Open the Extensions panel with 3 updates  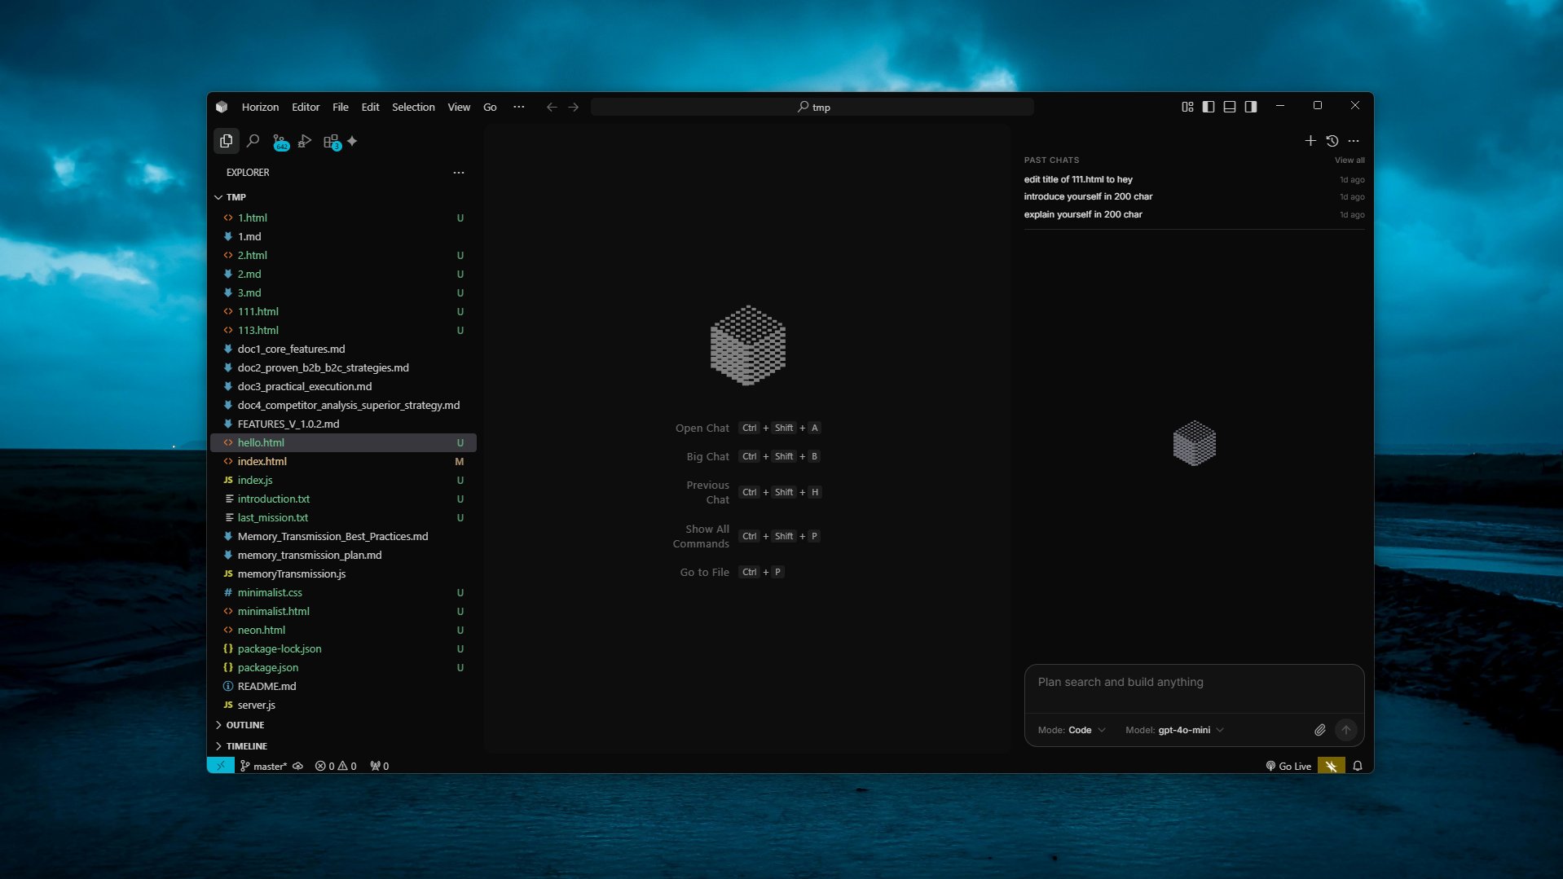coord(332,140)
